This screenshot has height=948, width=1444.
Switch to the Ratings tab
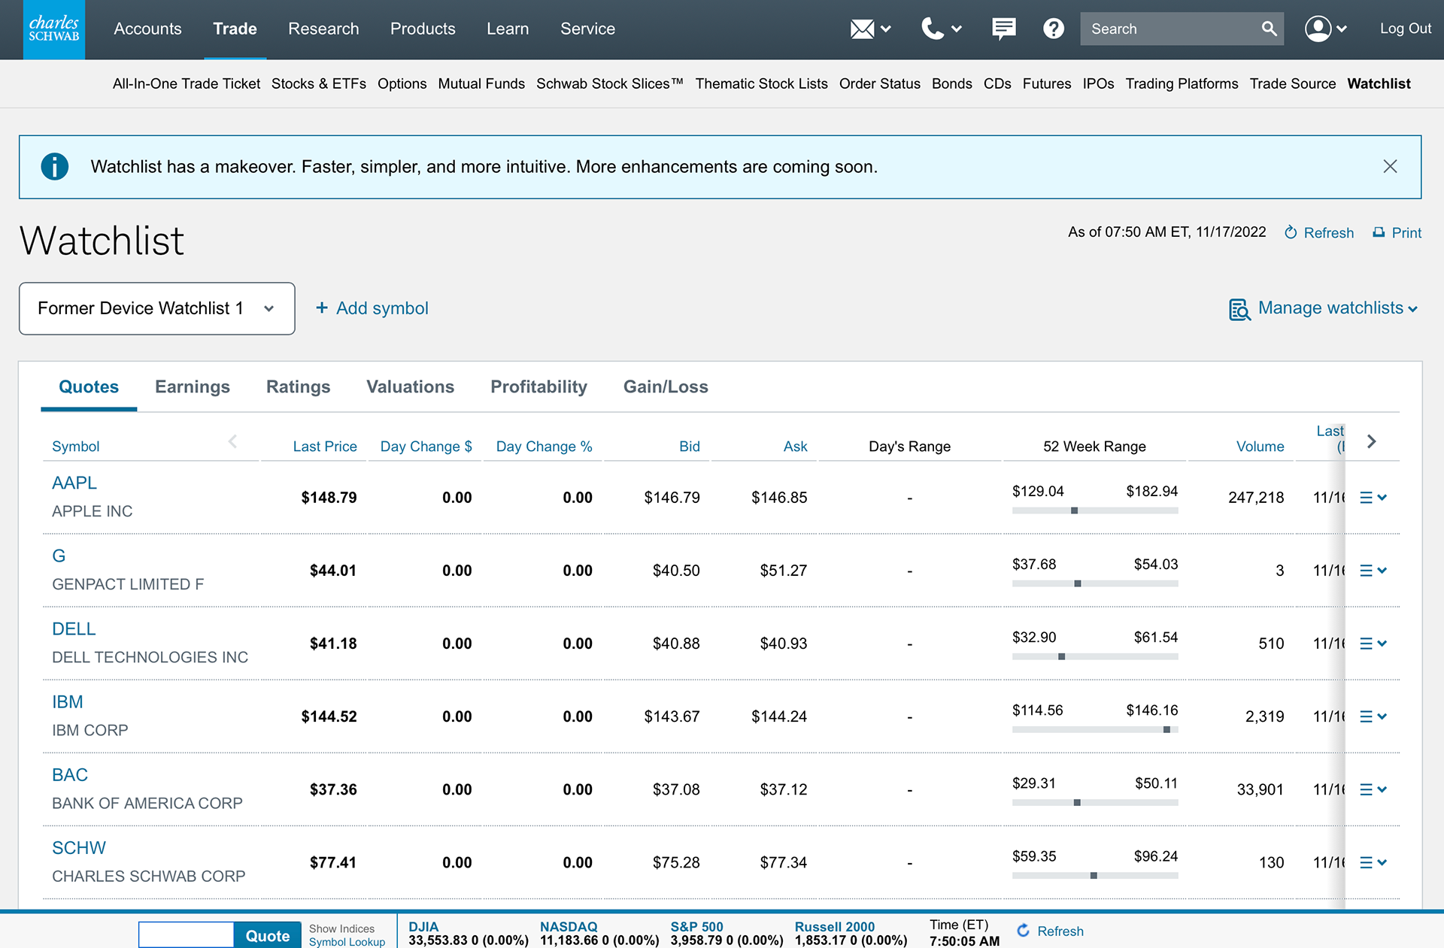click(298, 387)
